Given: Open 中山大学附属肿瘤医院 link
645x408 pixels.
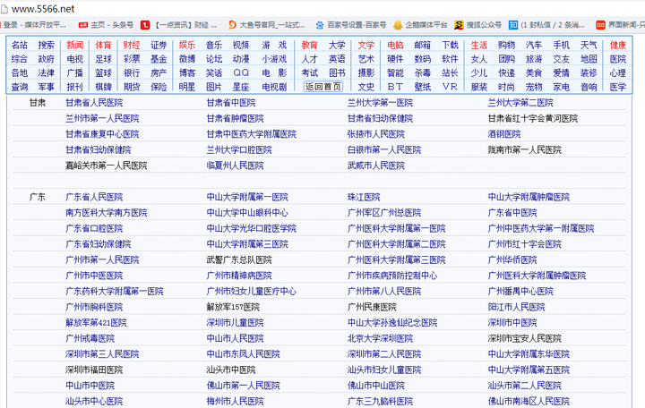Looking at the screenshot, I should click(529, 197).
